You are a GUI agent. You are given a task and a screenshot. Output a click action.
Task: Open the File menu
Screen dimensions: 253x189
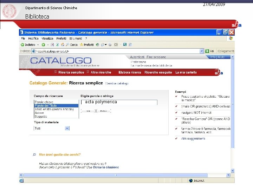(23, 38)
